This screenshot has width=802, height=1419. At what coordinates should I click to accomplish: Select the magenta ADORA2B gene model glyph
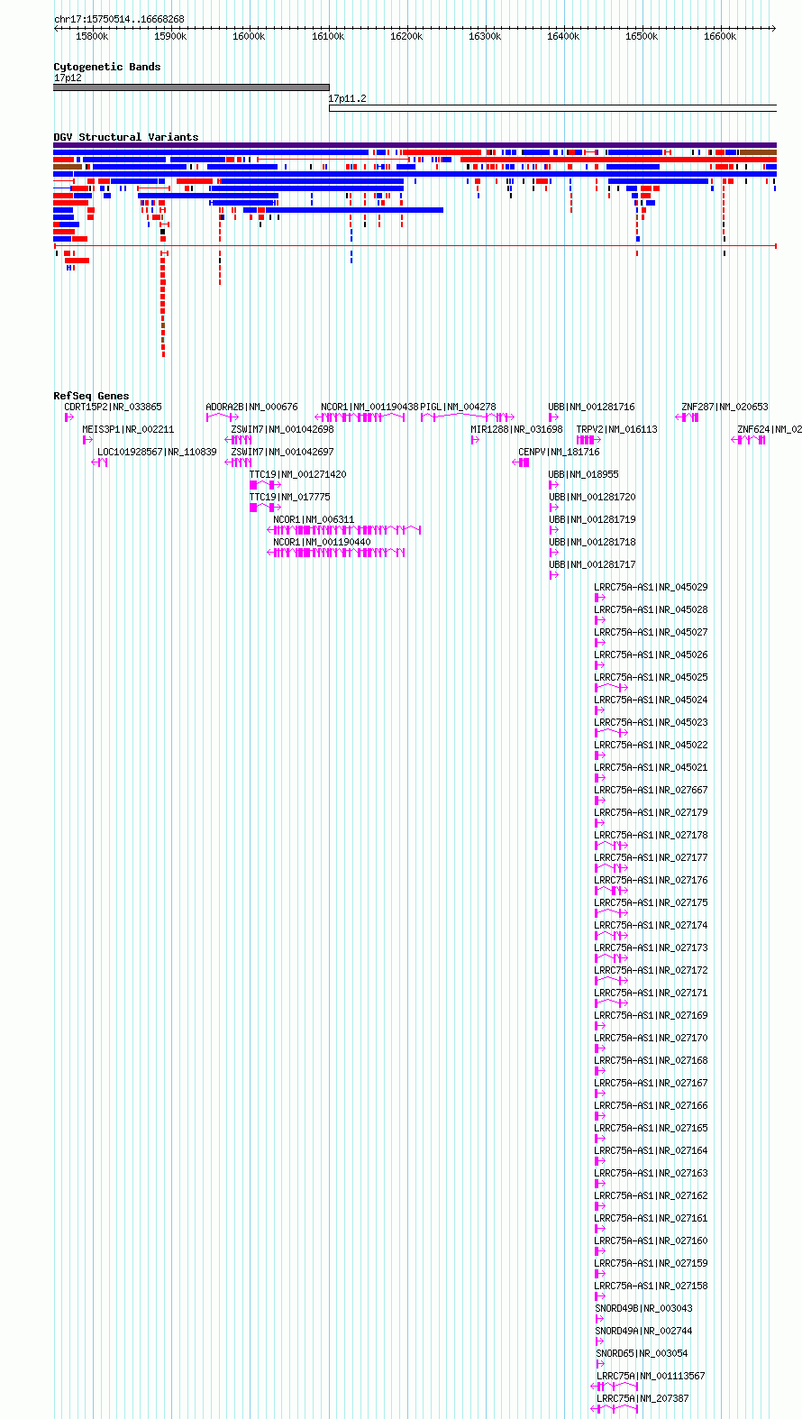pyautogui.click(x=223, y=417)
